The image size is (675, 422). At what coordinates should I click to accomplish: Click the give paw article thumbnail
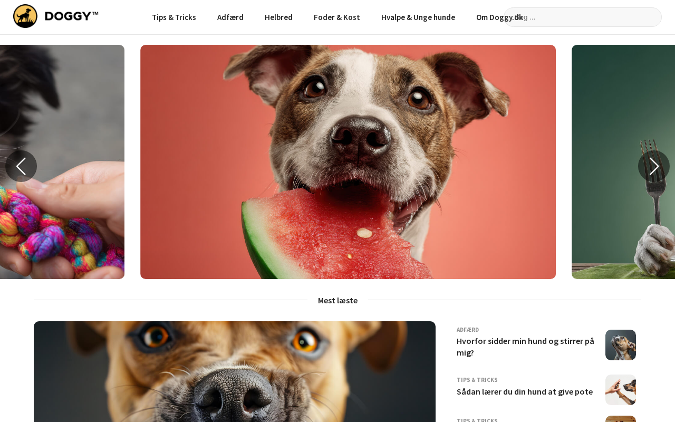621,390
